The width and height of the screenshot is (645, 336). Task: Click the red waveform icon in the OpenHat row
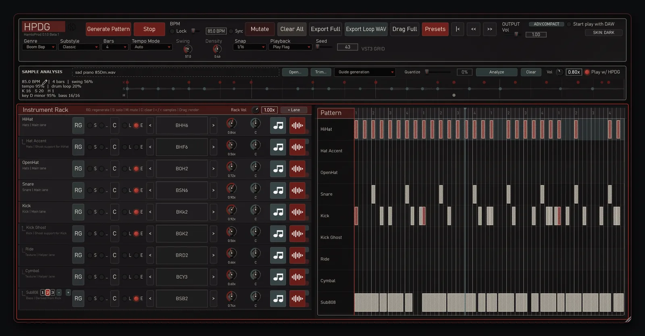[298, 169]
